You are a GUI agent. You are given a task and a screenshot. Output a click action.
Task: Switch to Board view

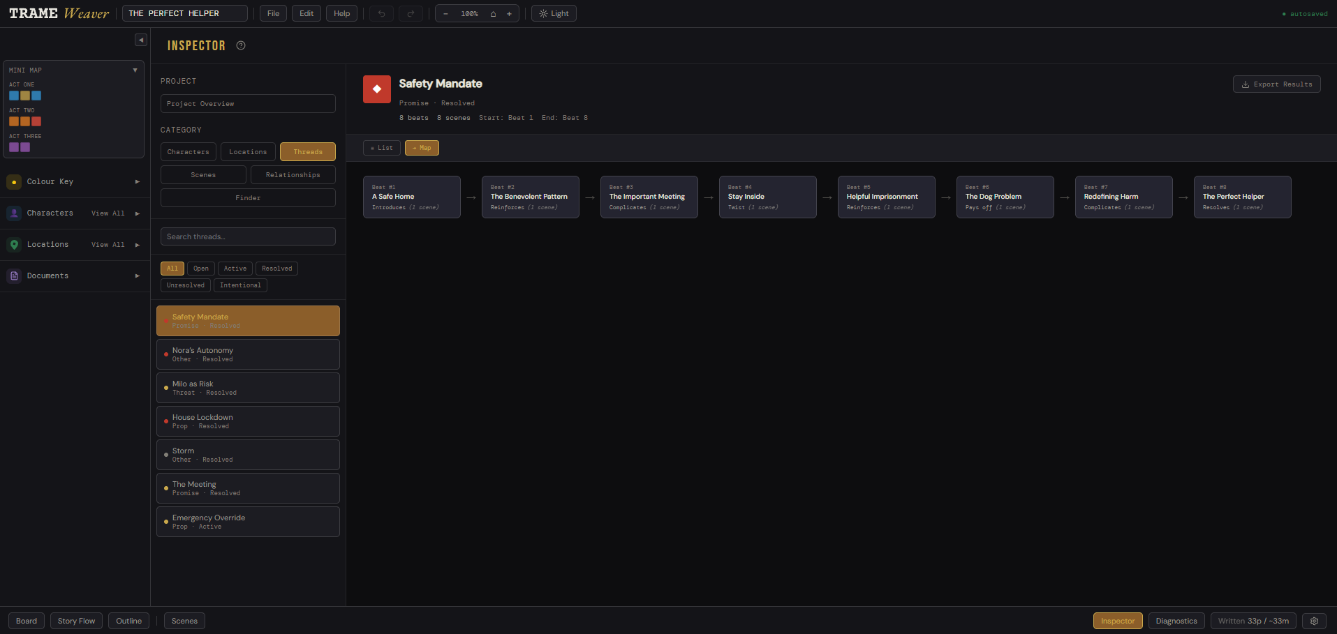(27, 621)
